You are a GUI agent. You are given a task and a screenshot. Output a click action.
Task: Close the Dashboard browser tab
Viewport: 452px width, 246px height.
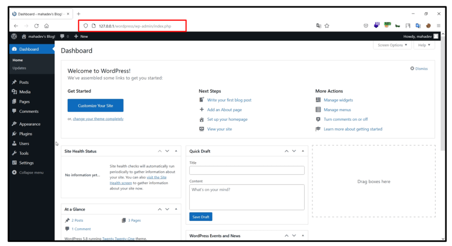pyautogui.click(x=68, y=14)
